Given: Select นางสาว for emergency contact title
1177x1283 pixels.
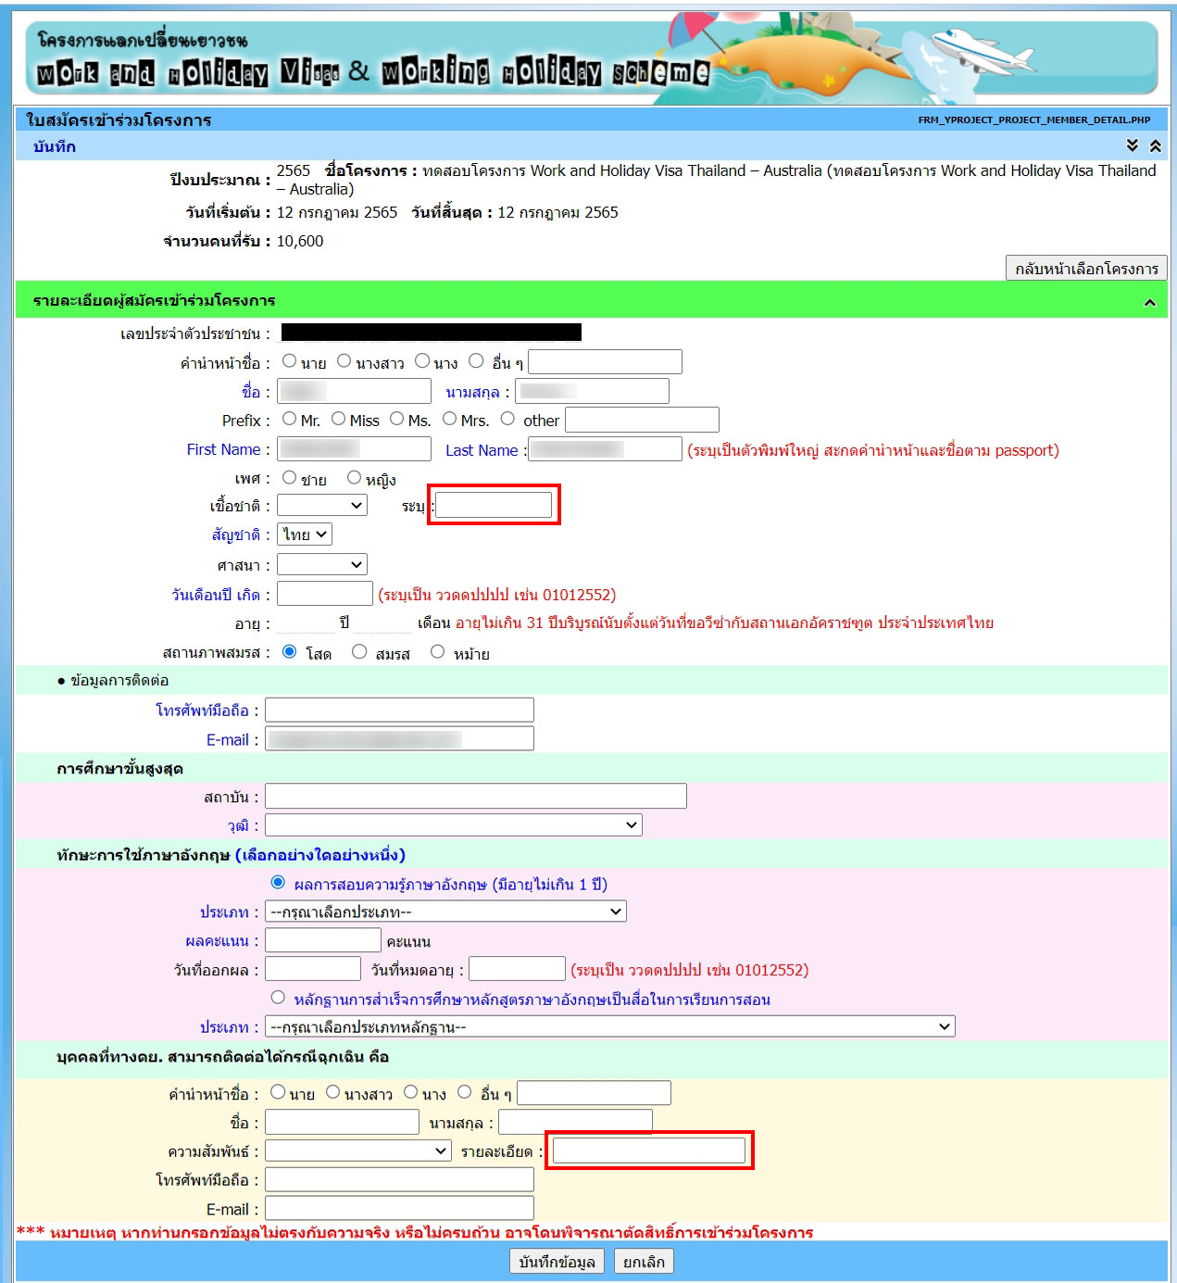Looking at the screenshot, I should [332, 1092].
